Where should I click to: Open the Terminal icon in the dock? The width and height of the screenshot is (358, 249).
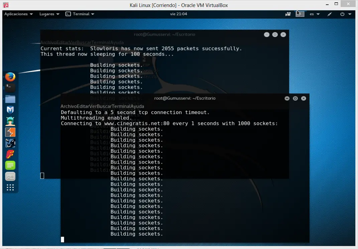pos(10,88)
